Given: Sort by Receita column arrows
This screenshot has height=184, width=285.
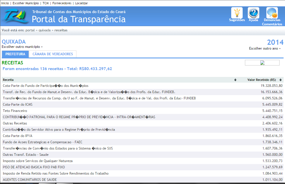Looking at the screenshot, I should [235, 80].
